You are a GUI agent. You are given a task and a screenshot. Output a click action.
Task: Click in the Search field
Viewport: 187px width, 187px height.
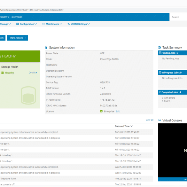[178, 17]
